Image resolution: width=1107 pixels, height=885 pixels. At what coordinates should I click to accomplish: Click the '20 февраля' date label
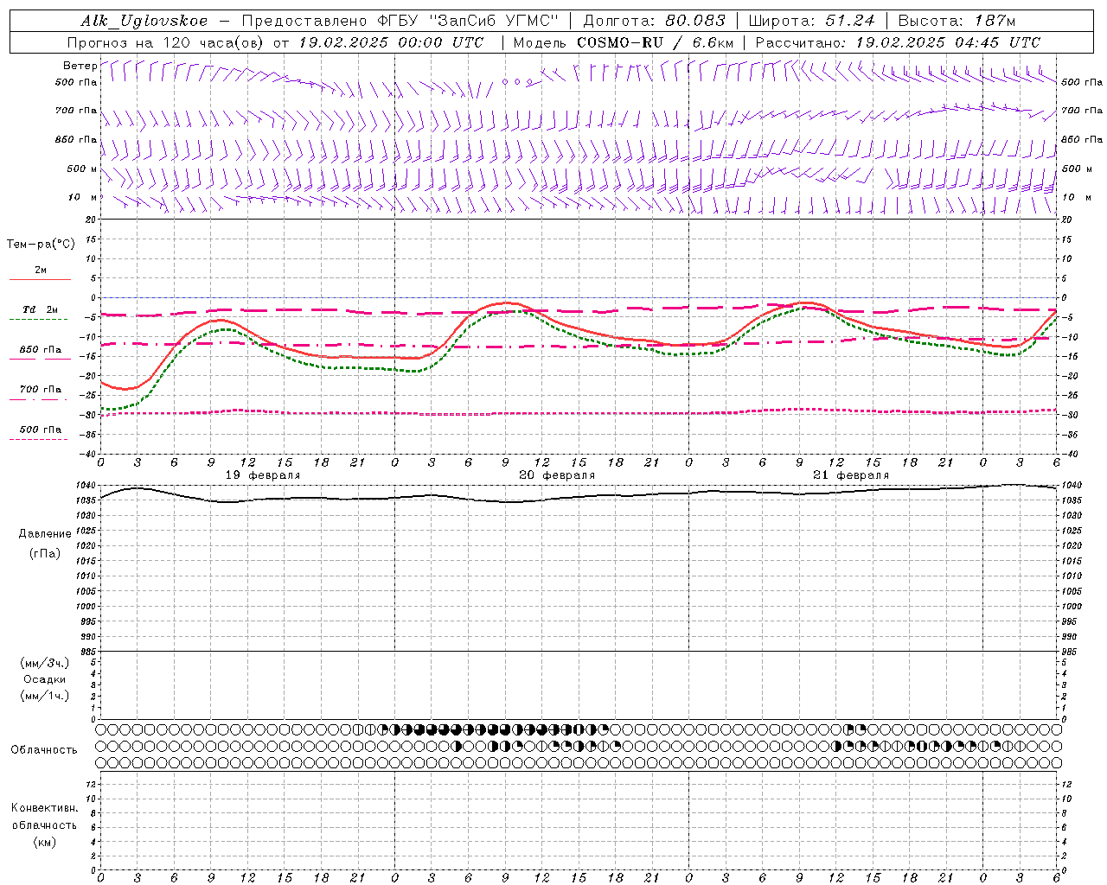click(557, 475)
